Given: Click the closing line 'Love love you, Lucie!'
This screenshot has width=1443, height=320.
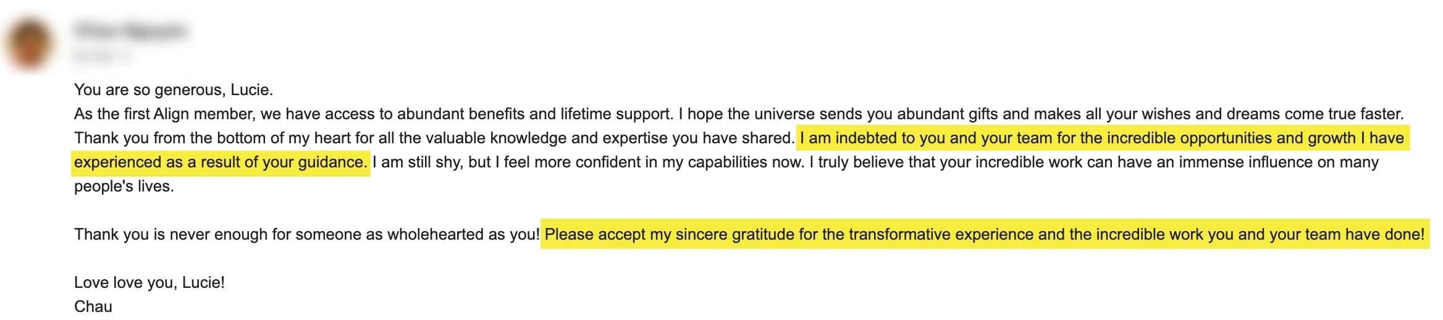Looking at the screenshot, I should click(149, 283).
